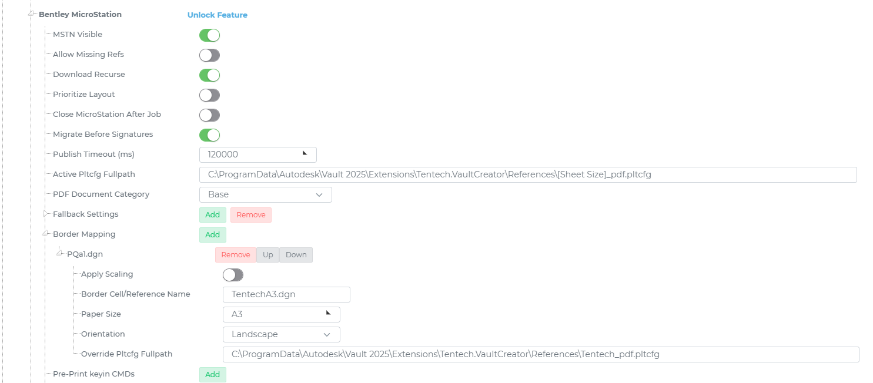
Task: Click the Unlock Feature link
Action: pyautogui.click(x=217, y=15)
